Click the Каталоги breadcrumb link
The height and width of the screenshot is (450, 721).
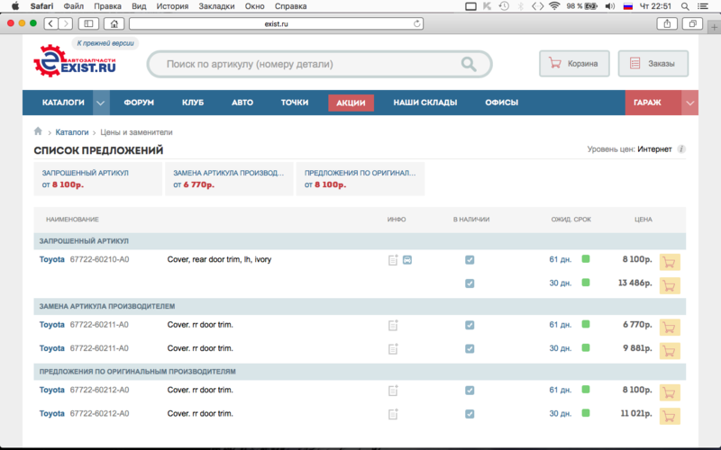(72, 132)
